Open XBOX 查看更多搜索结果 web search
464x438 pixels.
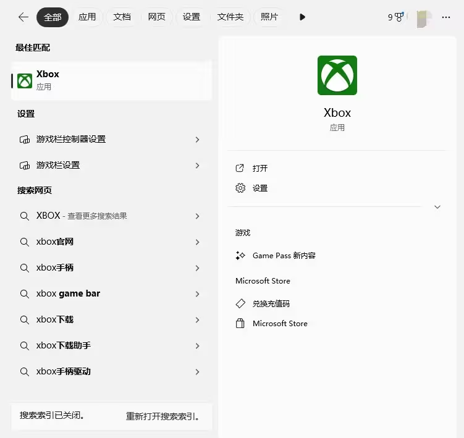(112, 216)
